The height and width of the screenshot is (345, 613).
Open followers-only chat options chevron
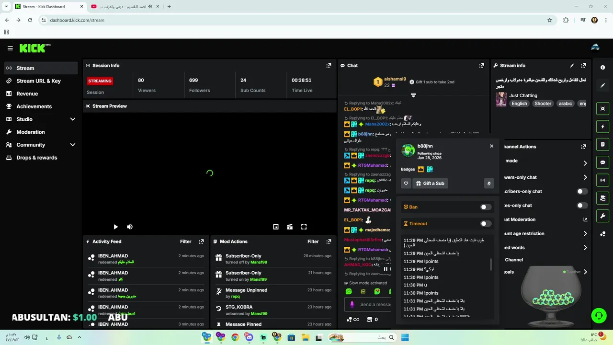(x=585, y=177)
